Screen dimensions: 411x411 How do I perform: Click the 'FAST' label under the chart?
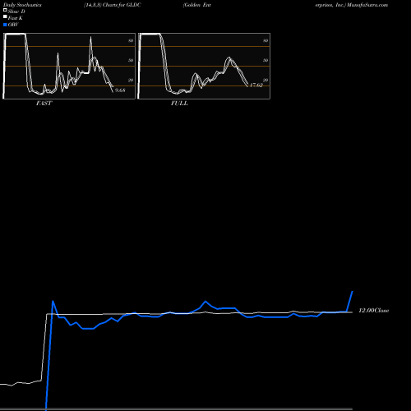[44, 104]
